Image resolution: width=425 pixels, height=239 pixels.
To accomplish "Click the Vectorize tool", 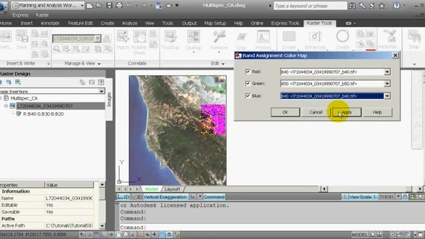I will pos(389,40).
